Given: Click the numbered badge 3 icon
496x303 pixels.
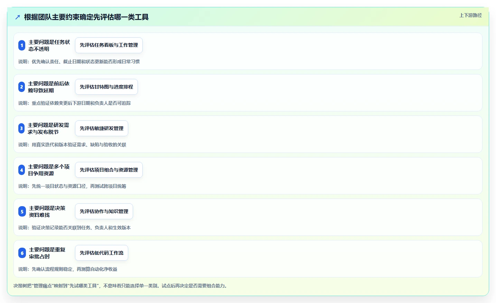Looking at the screenshot, I should click(x=21, y=128).
